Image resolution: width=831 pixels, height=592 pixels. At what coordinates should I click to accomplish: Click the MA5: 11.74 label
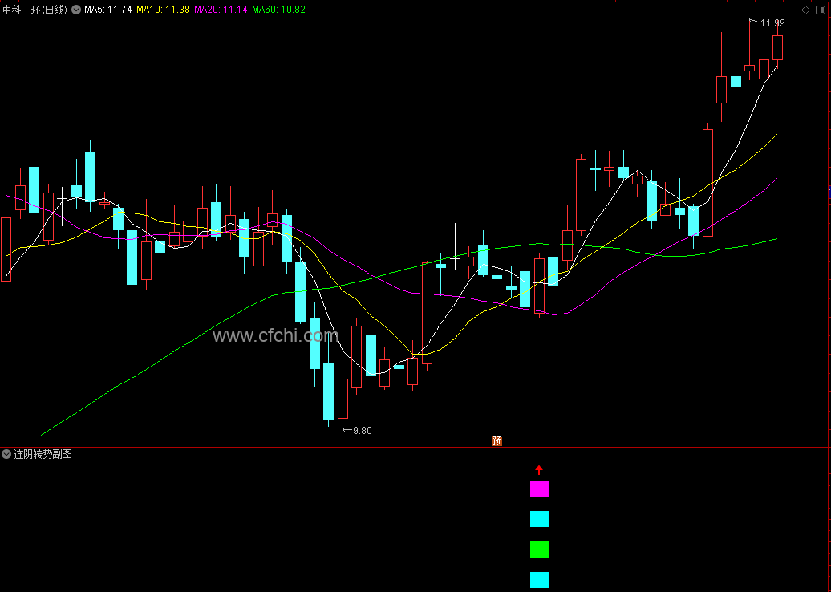(x=108, y=10)
